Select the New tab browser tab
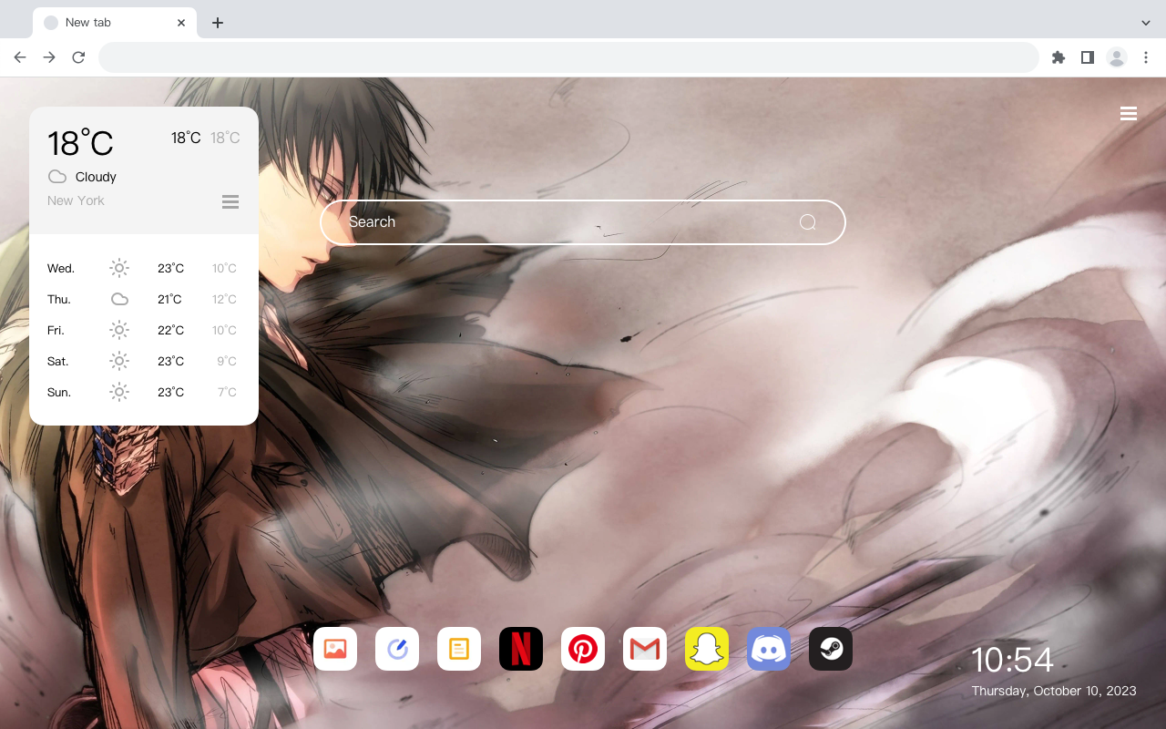The width and height of the screenshot is (1166, 729). click(x=115, y=23)
